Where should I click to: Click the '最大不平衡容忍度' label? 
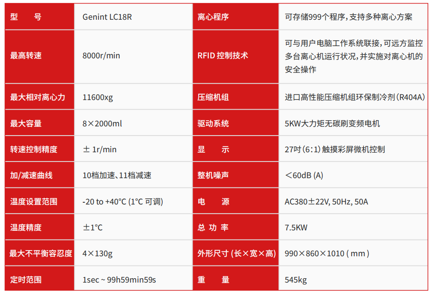pyautogui.click(x=41, y=253)
